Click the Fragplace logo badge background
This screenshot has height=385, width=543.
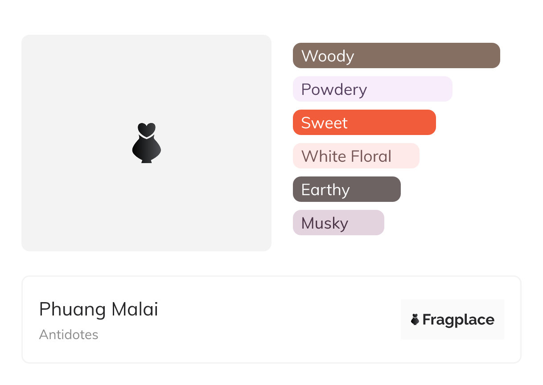452,307
